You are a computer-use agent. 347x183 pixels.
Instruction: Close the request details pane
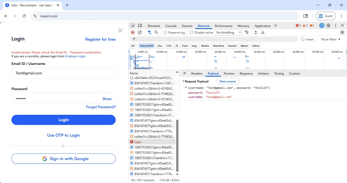[x=185, y=73]
